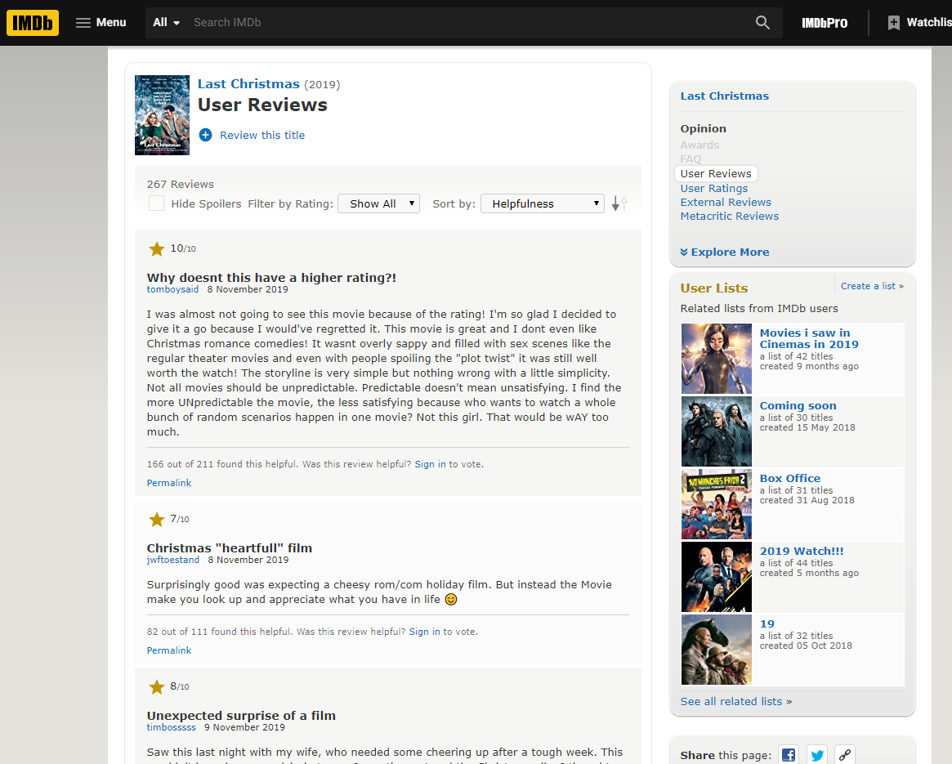
Task: Click the 8 November 2019 date on tomboysaid review
Action: pyautogui.click(x=248, y=289)
